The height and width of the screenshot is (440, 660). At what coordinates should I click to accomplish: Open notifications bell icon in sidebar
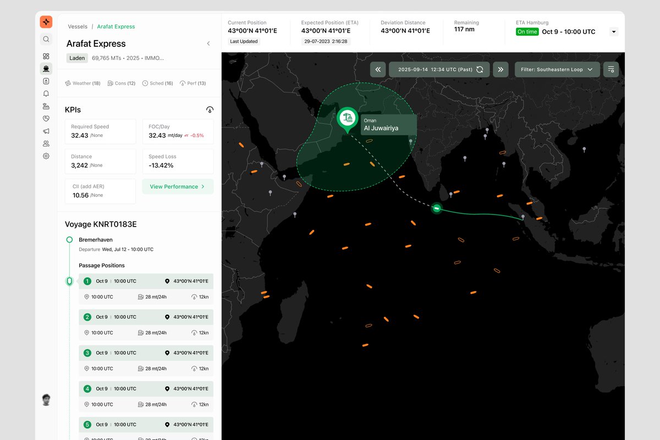pos(46,94)
